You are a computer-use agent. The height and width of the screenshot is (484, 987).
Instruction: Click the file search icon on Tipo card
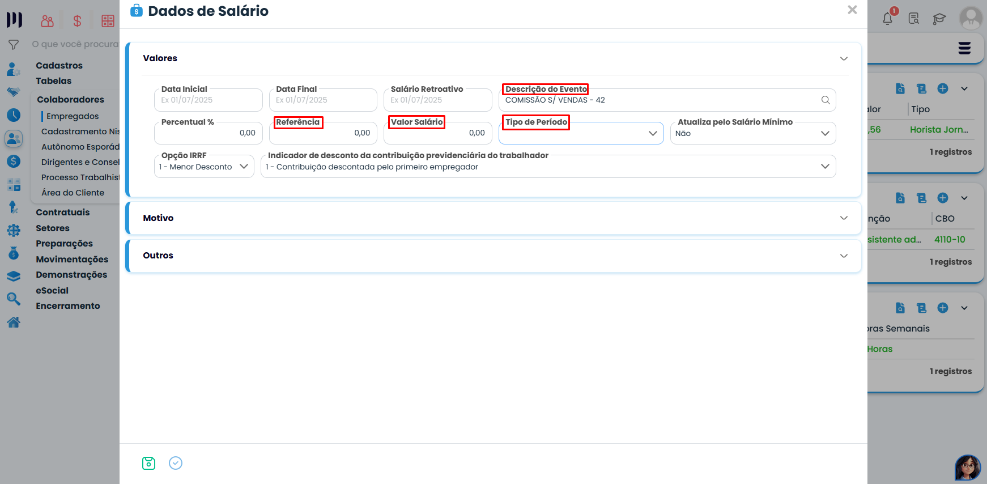click(900, 88)
